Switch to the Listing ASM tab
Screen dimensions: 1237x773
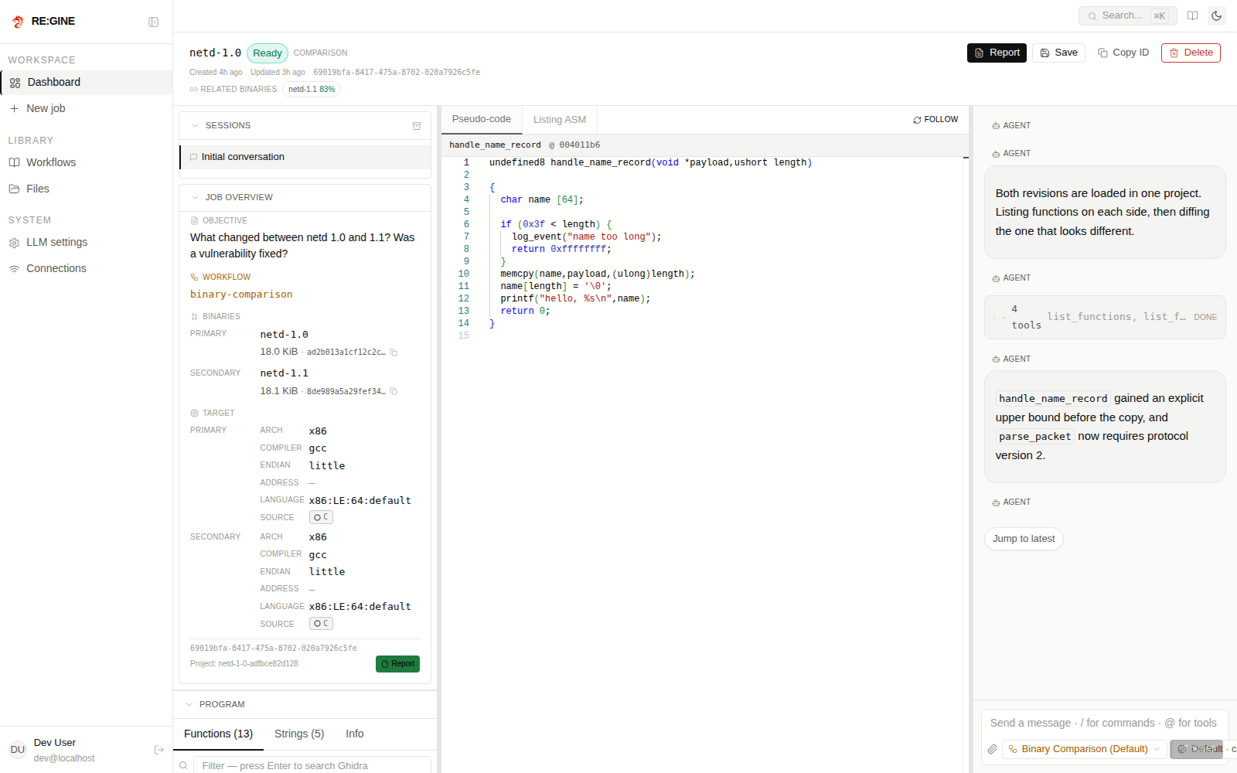pos(560,119)
